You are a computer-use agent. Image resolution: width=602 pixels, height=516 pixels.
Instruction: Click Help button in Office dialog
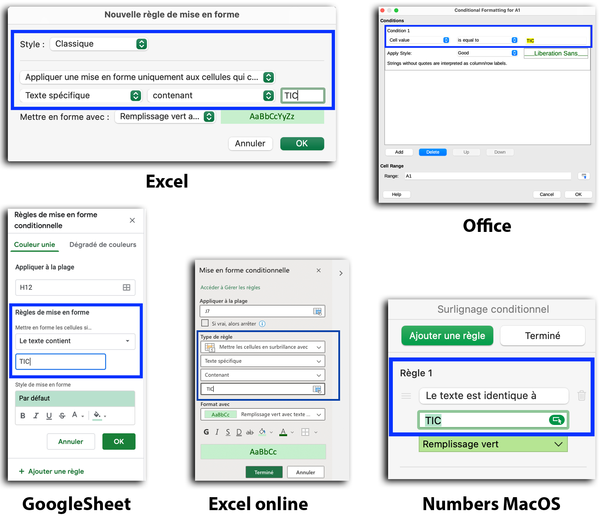tap(397, 195)
